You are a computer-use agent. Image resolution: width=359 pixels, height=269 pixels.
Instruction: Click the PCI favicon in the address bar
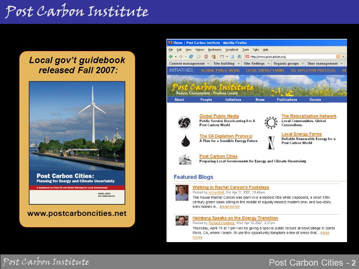(247, 56)
